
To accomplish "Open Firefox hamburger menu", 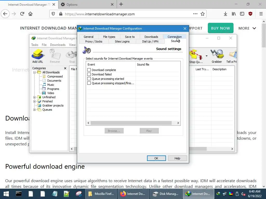I will click(261, 14).
